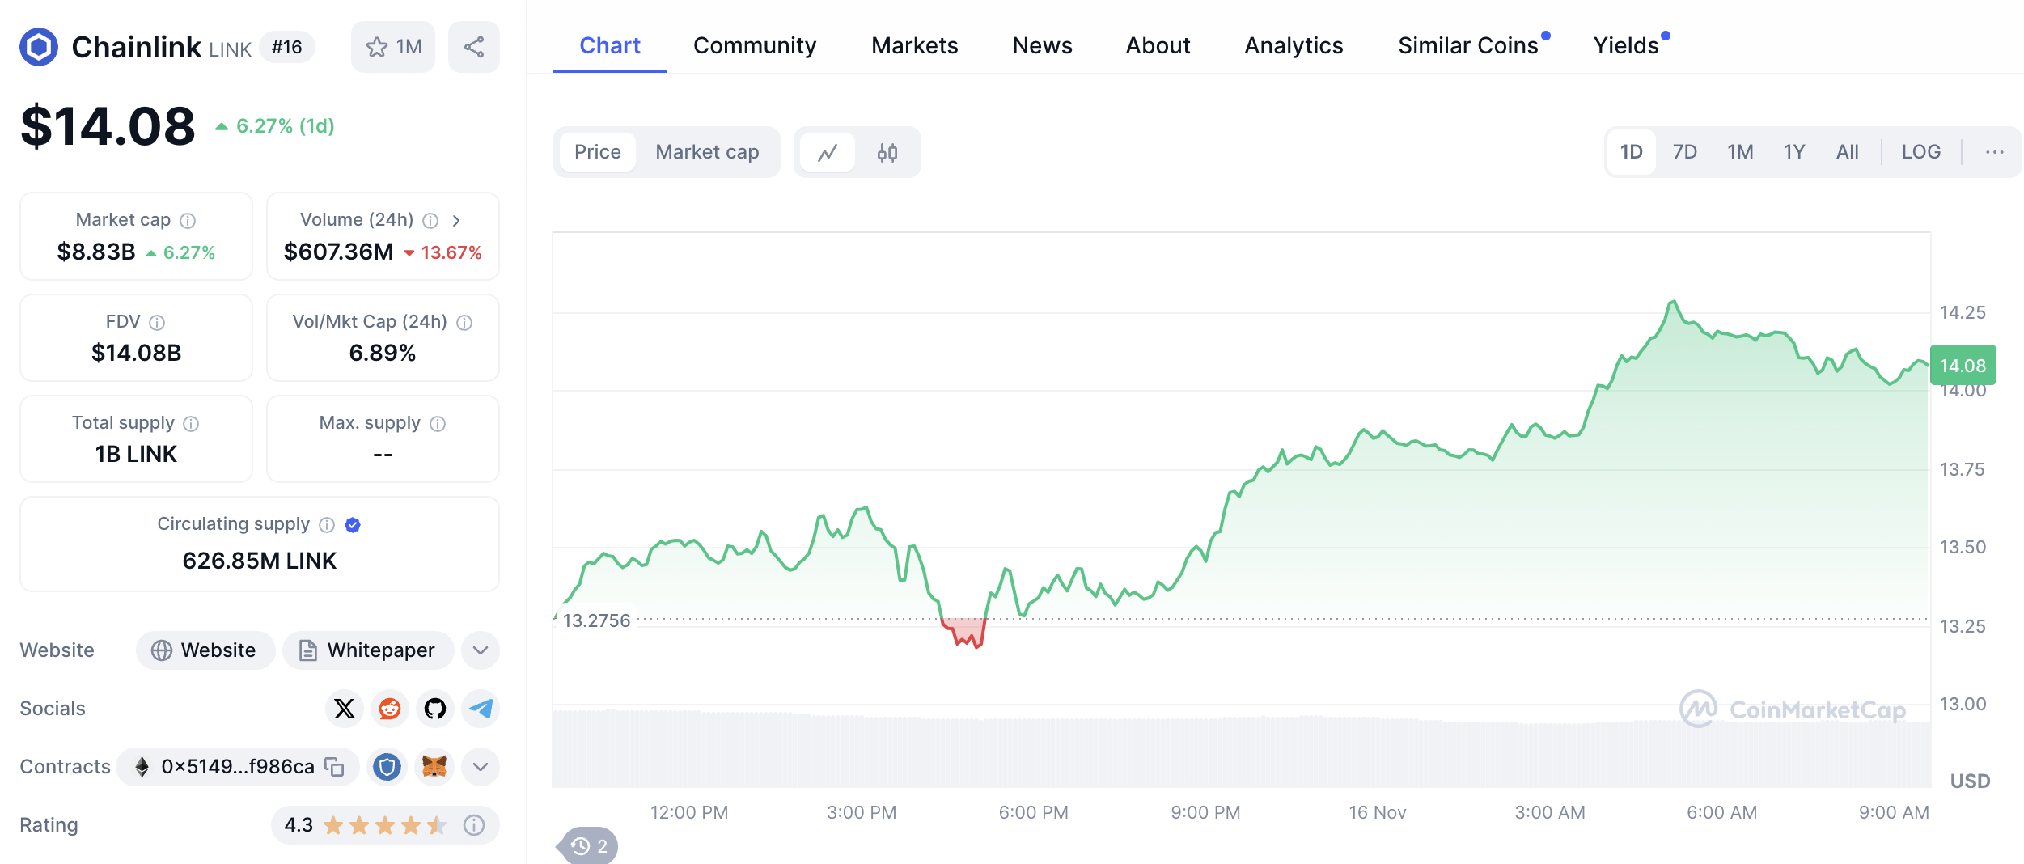
Task: Select All time range
Action: coord(1847,152)
